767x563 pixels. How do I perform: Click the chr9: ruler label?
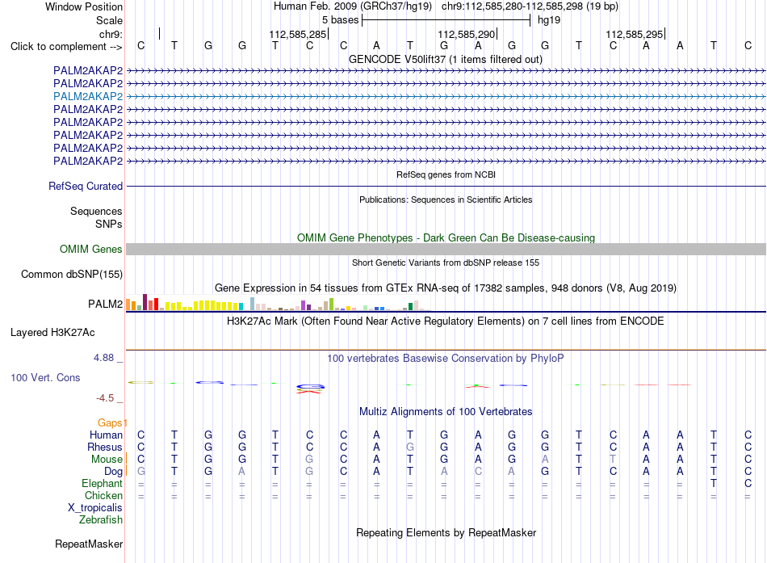[111, 34]
